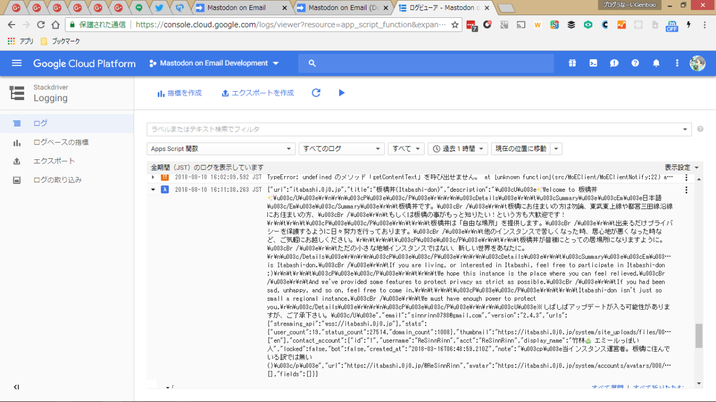Start streaming logs with play icon
This screenshot has width=716, height=402.
point(342,93)
